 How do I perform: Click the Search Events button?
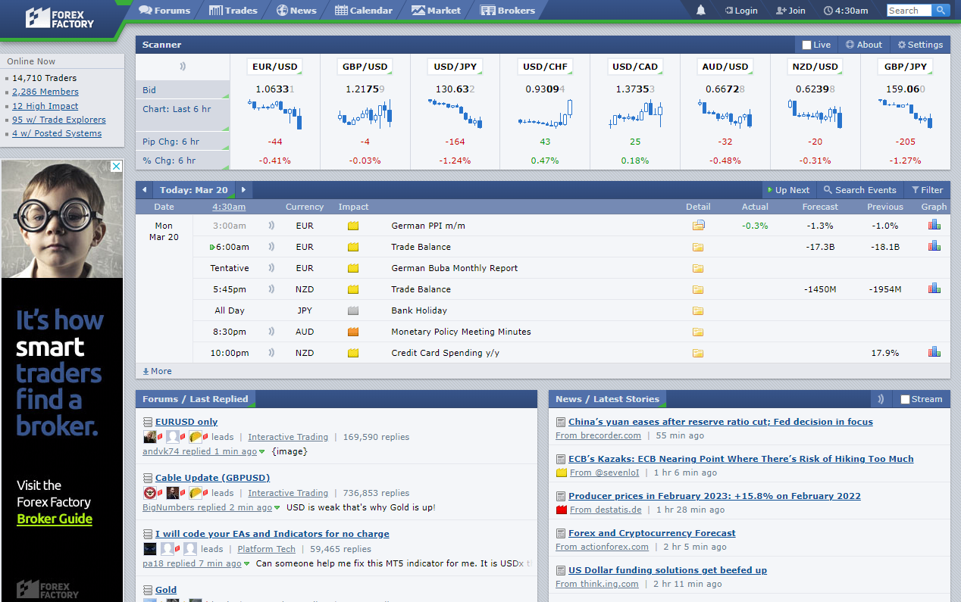860,190
